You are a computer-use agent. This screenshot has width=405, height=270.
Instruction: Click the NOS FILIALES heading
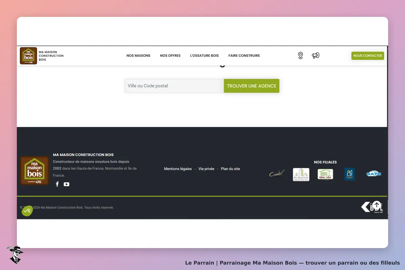325,162
